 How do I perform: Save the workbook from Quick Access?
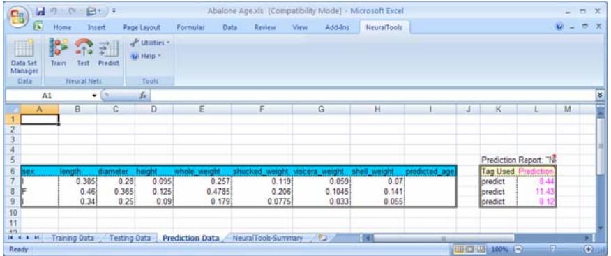click(x=40, y=11)
